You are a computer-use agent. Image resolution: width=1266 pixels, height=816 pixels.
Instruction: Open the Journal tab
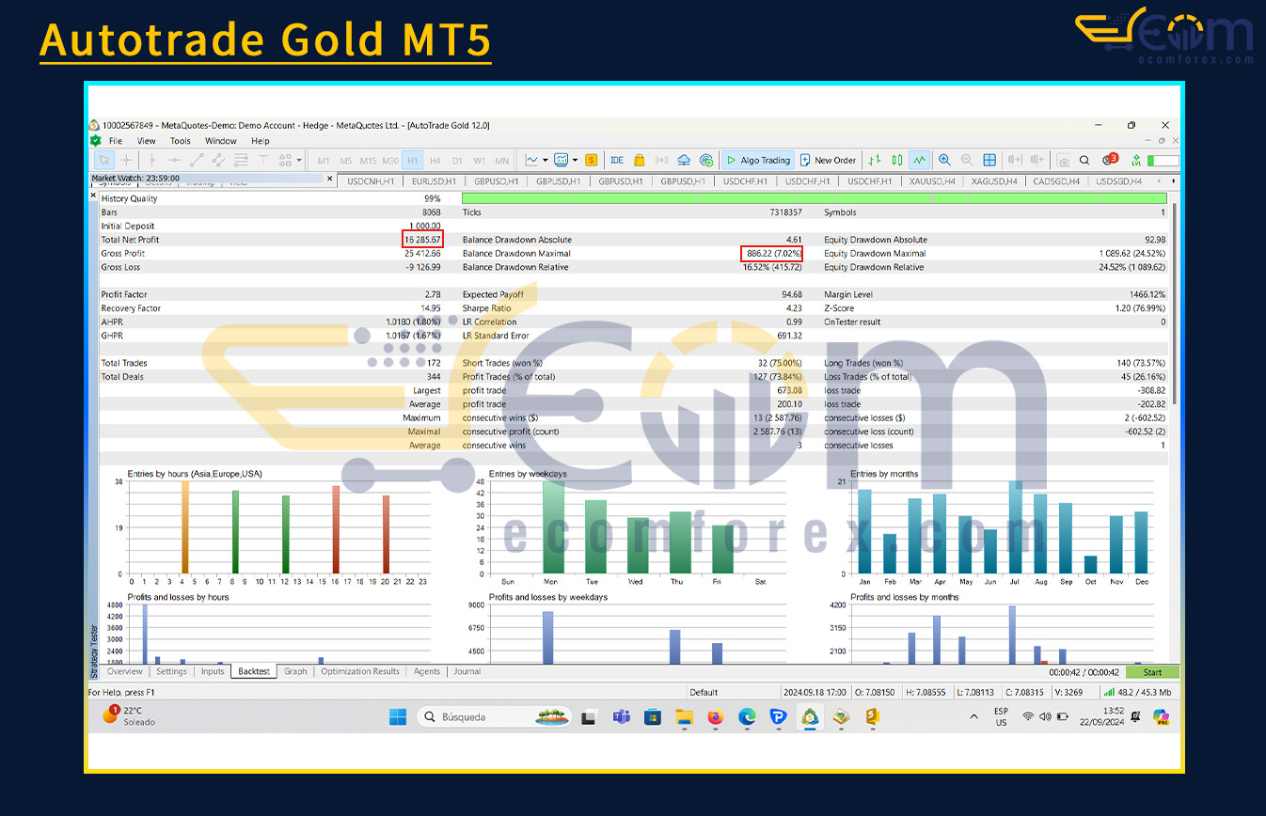[x=467, y=671]
